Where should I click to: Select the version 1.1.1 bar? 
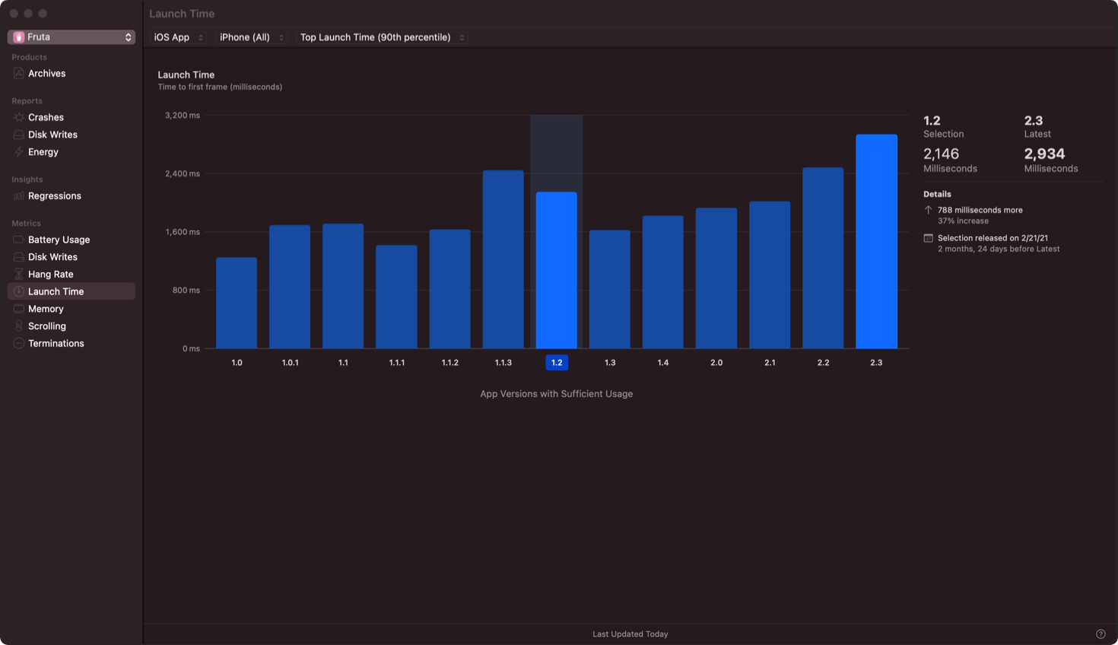pos(396,297)
